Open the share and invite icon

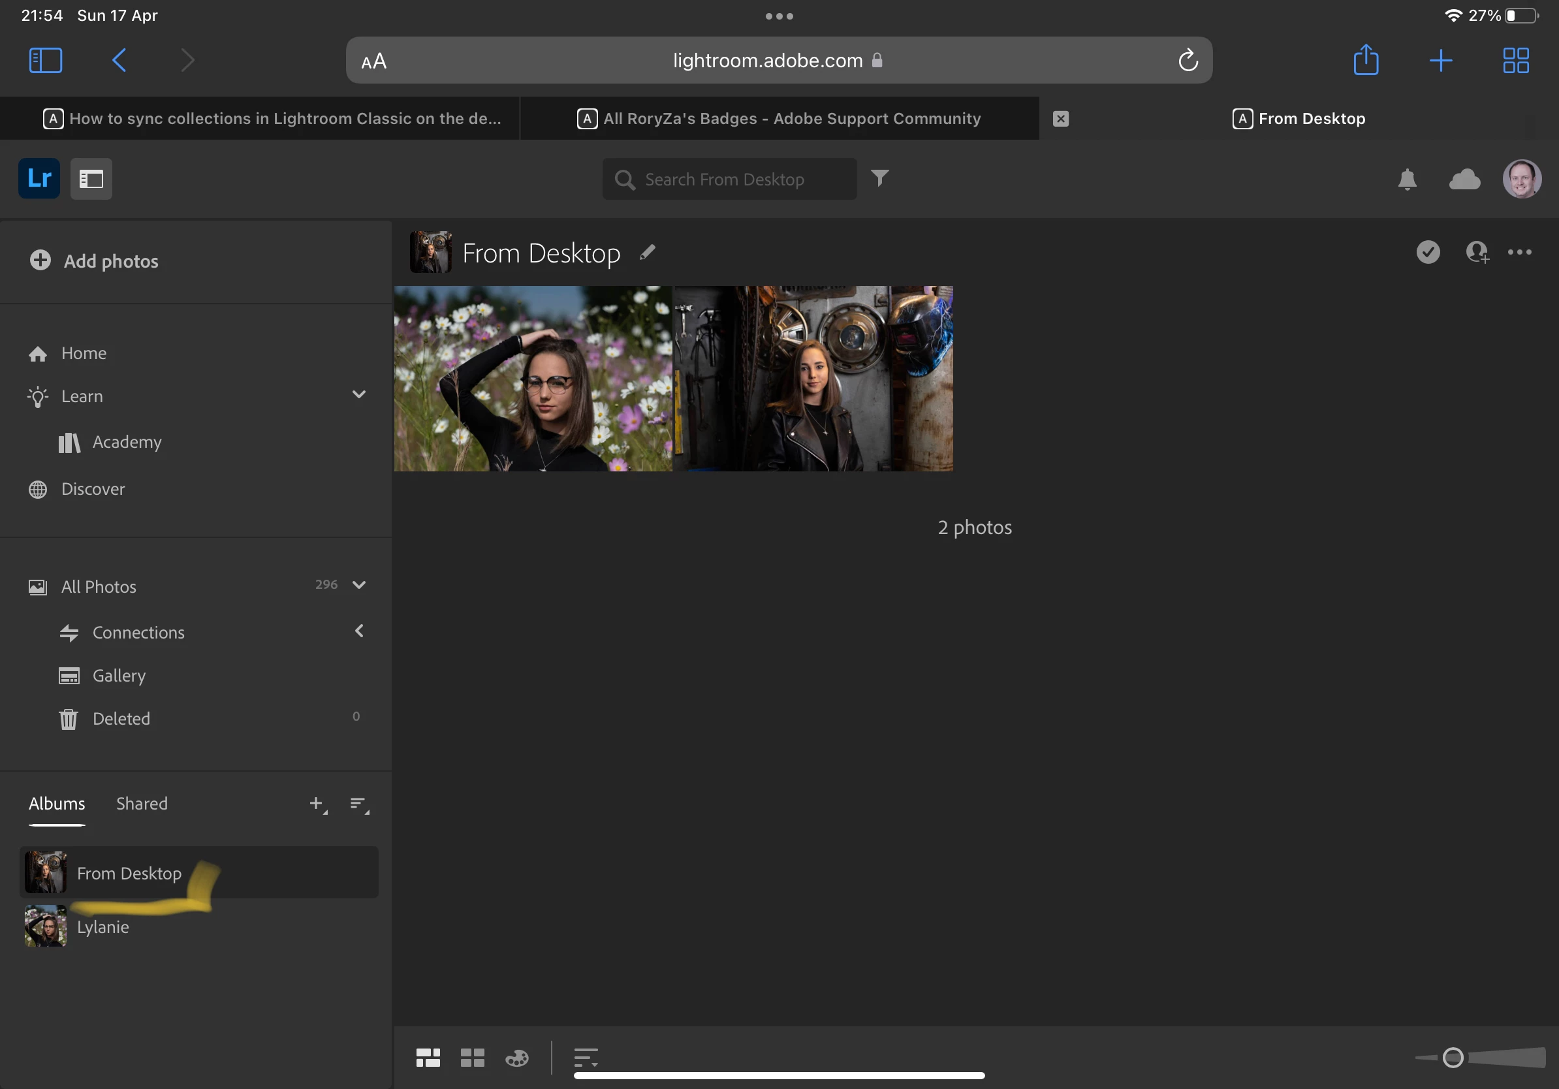tap(1476, 253)
